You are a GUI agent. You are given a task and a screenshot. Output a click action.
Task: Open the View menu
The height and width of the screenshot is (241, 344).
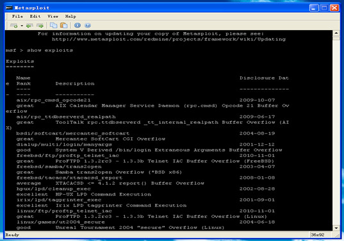pos(53,17)
